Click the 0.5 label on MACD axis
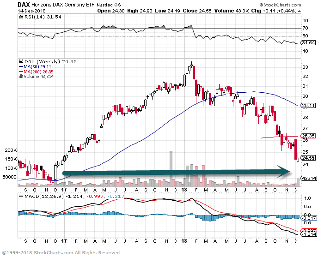 tap(307, 207)
